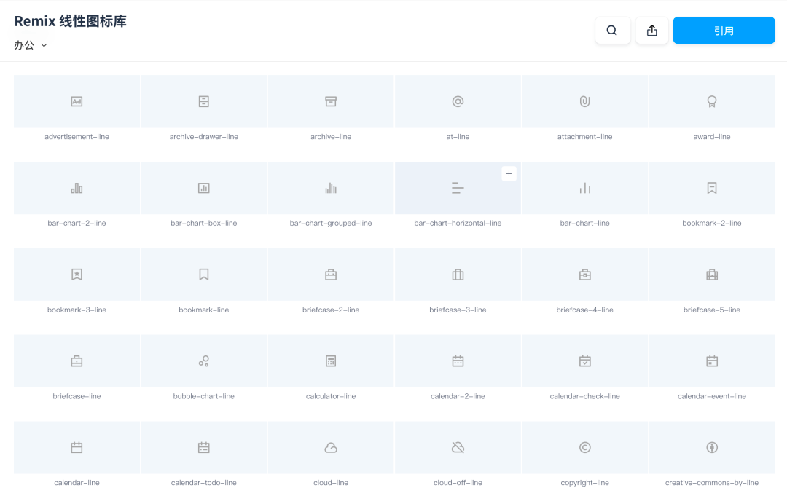Click the bar-chart-box-line label text
The width and height of the screenshot is (787, 504).
coord(204,224)
